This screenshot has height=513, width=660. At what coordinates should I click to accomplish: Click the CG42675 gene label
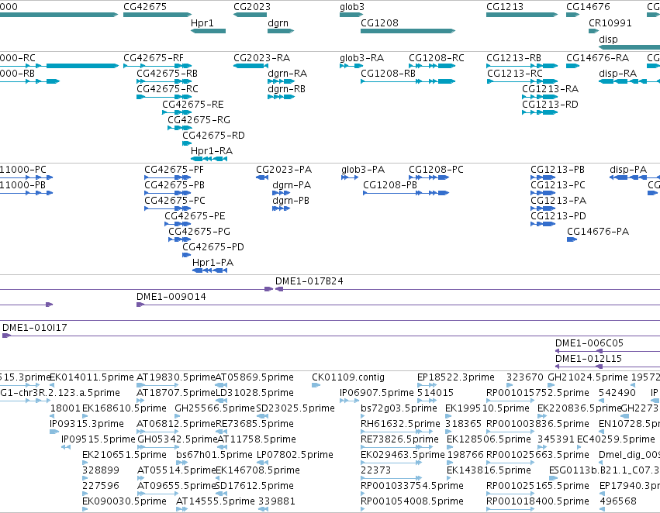(x=145, y=7)
